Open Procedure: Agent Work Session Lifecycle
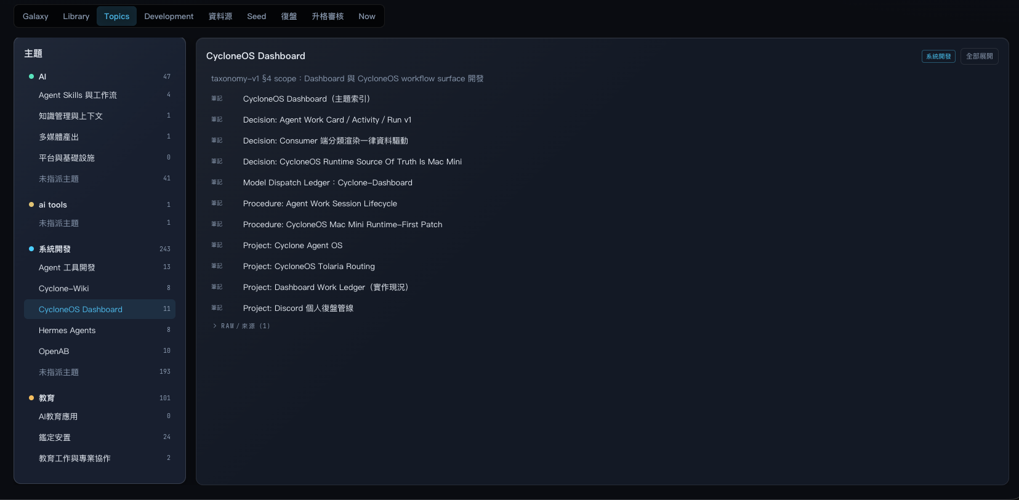The width and height of the screenshot is (1019, 500). point(320,203)
